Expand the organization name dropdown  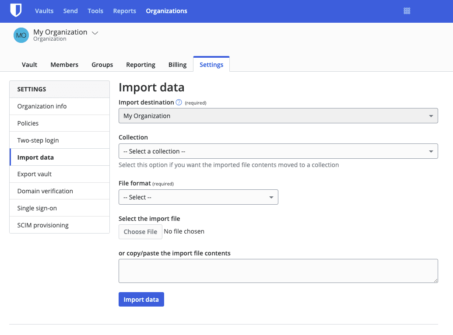click(95, 32)
